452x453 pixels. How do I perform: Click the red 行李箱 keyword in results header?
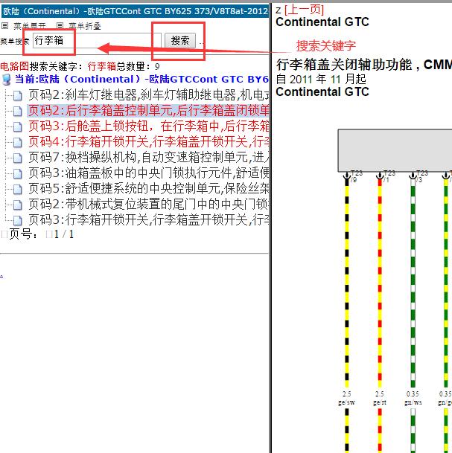(102, 66)
